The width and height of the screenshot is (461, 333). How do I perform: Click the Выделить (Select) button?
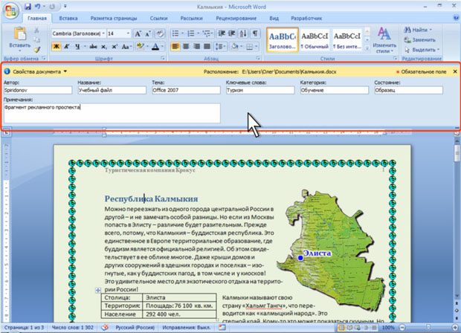(x=422, y=50)
